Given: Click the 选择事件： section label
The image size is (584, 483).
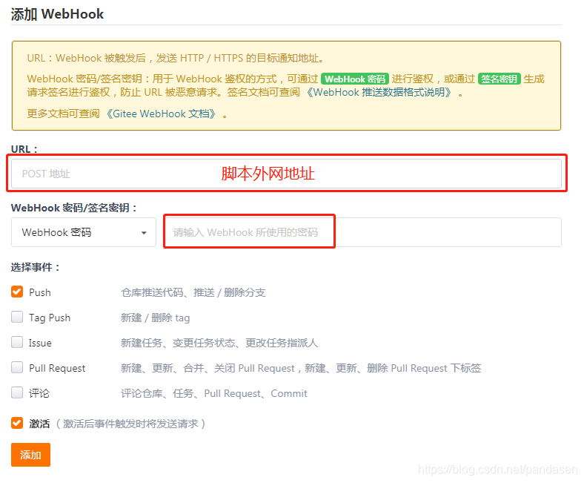Looking at the screenshot, I should point(36,267).
